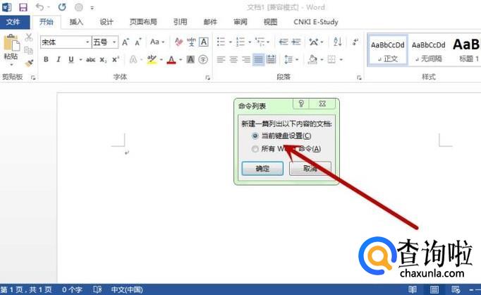Expand Font dialog launcher
481x295 pixels.
207,78
